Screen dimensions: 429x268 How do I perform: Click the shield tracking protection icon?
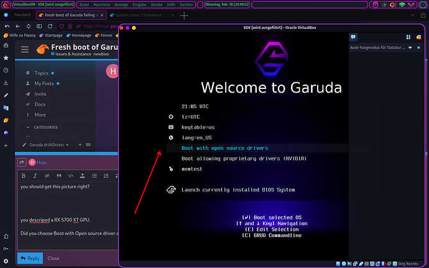[x=62, y=26]
